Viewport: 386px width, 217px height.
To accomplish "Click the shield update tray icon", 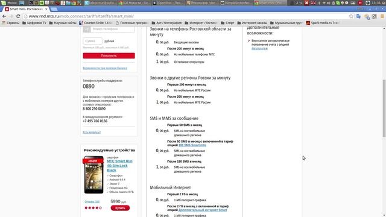I will (342, 2).
